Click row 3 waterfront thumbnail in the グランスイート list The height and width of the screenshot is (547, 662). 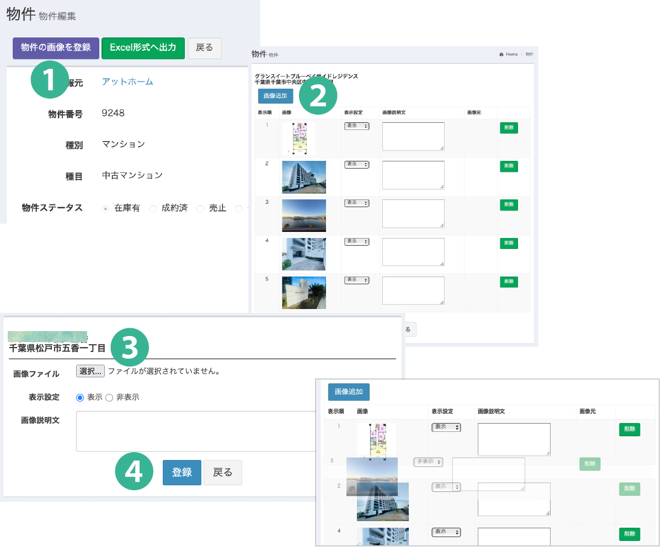click(304, 215)
